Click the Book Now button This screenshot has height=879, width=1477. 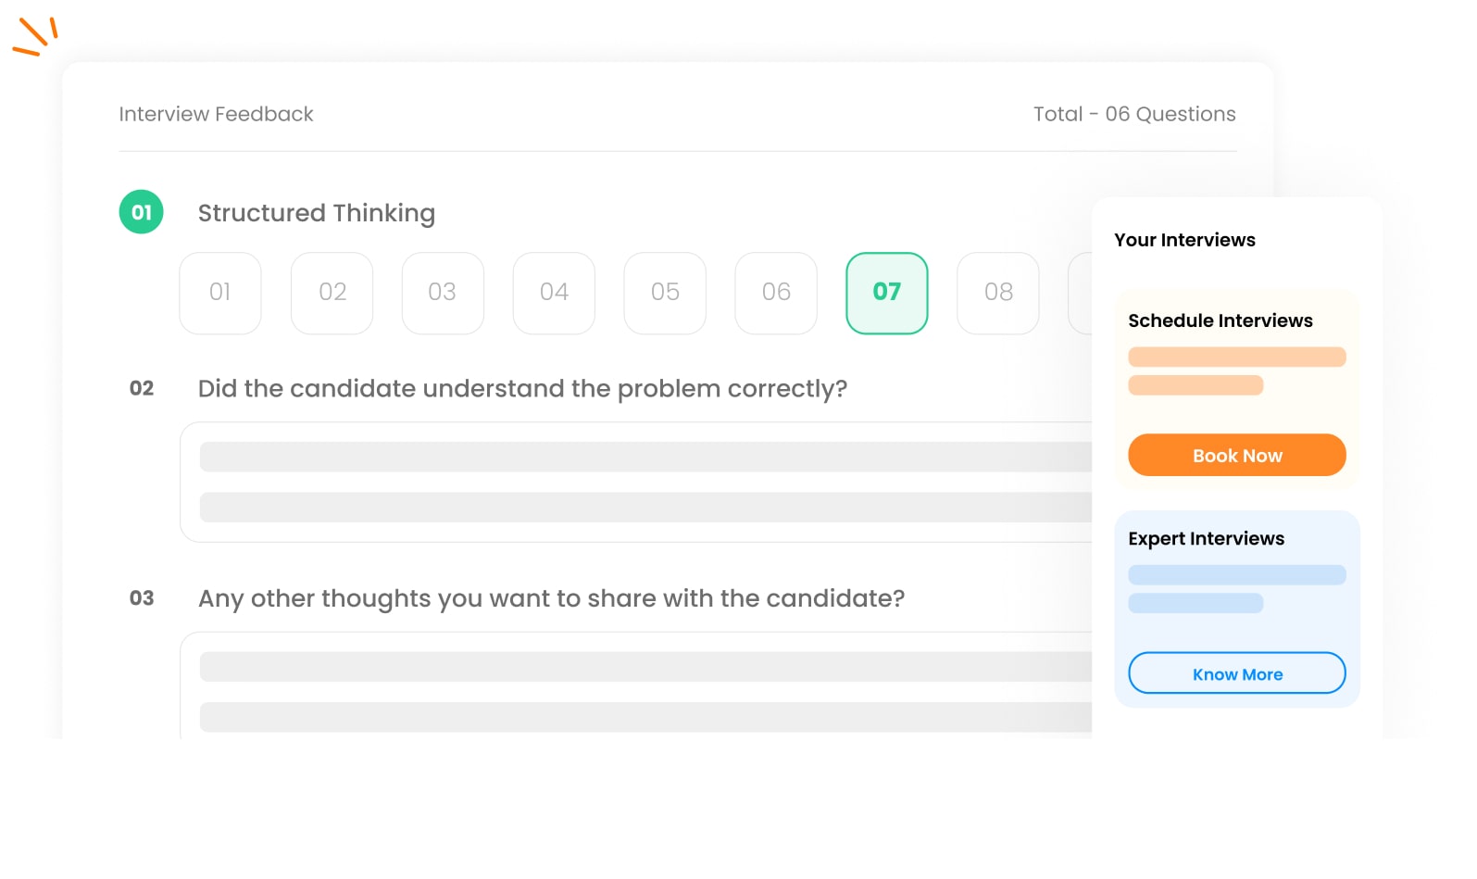pos(1237,455)
